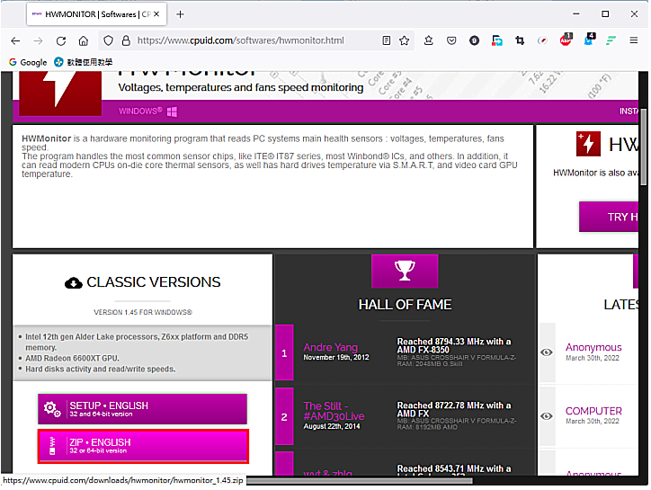Image resolution: width=651 pixels, height=490 pixels.
Task: Click the vertical page scrollbar thumb
Action: pyautogui.click(x=643, y=147)
